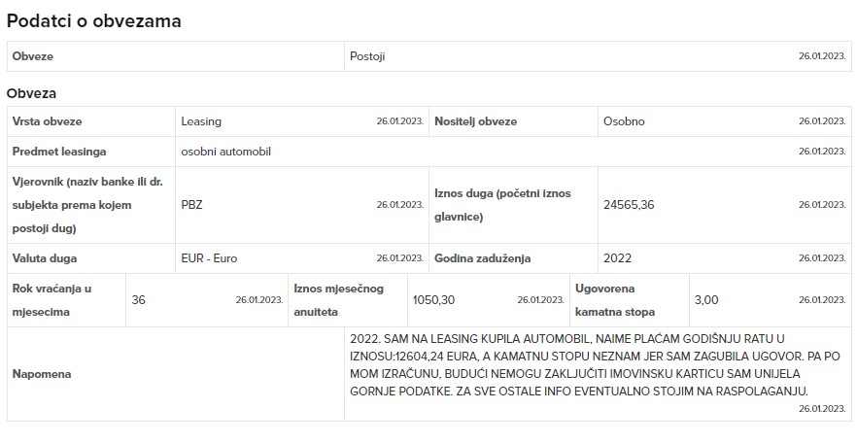Click the interest rate value 3,00

(x=706, y=300)
